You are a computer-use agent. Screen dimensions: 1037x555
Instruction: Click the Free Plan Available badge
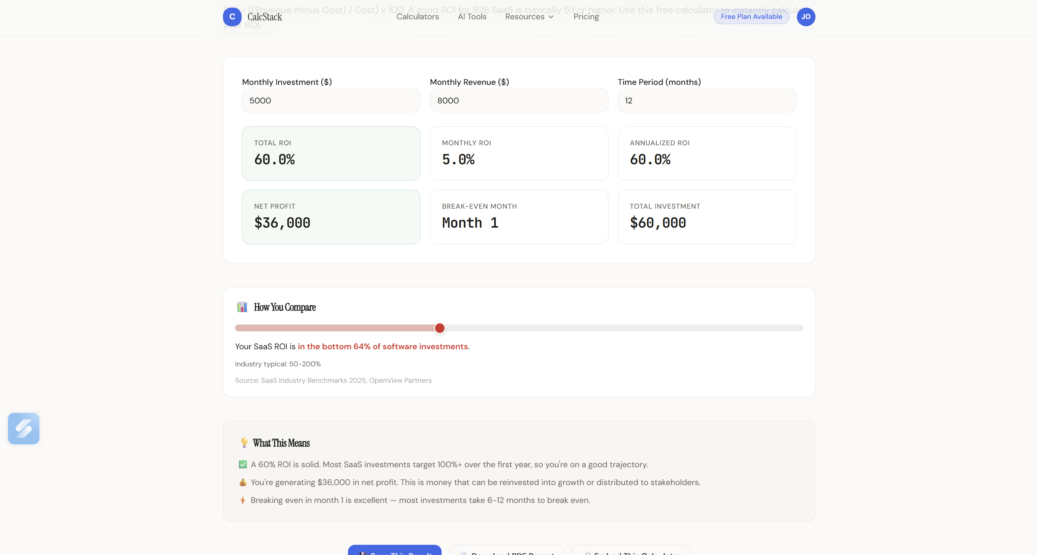[751, 17]
